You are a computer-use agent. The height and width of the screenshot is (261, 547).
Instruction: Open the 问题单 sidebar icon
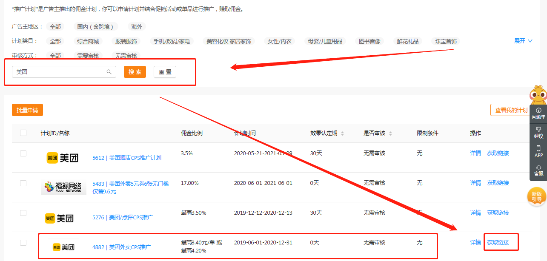pos(538,113)
